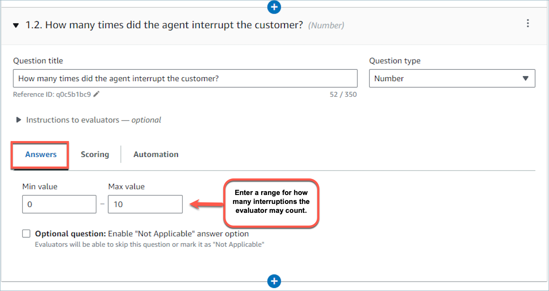
Task: Click the question 1.2 header title
Action: (174, 25)
